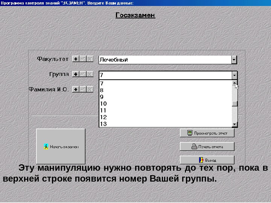The width and height of the screenshot is (271, 203).
Task: Click the list scrollbar up arrow
Action: pyautogui.click(x=234, y=83)
